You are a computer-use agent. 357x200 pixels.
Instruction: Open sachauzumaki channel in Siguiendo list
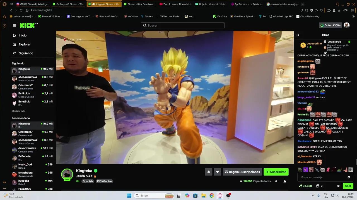[x=32, y=79]
